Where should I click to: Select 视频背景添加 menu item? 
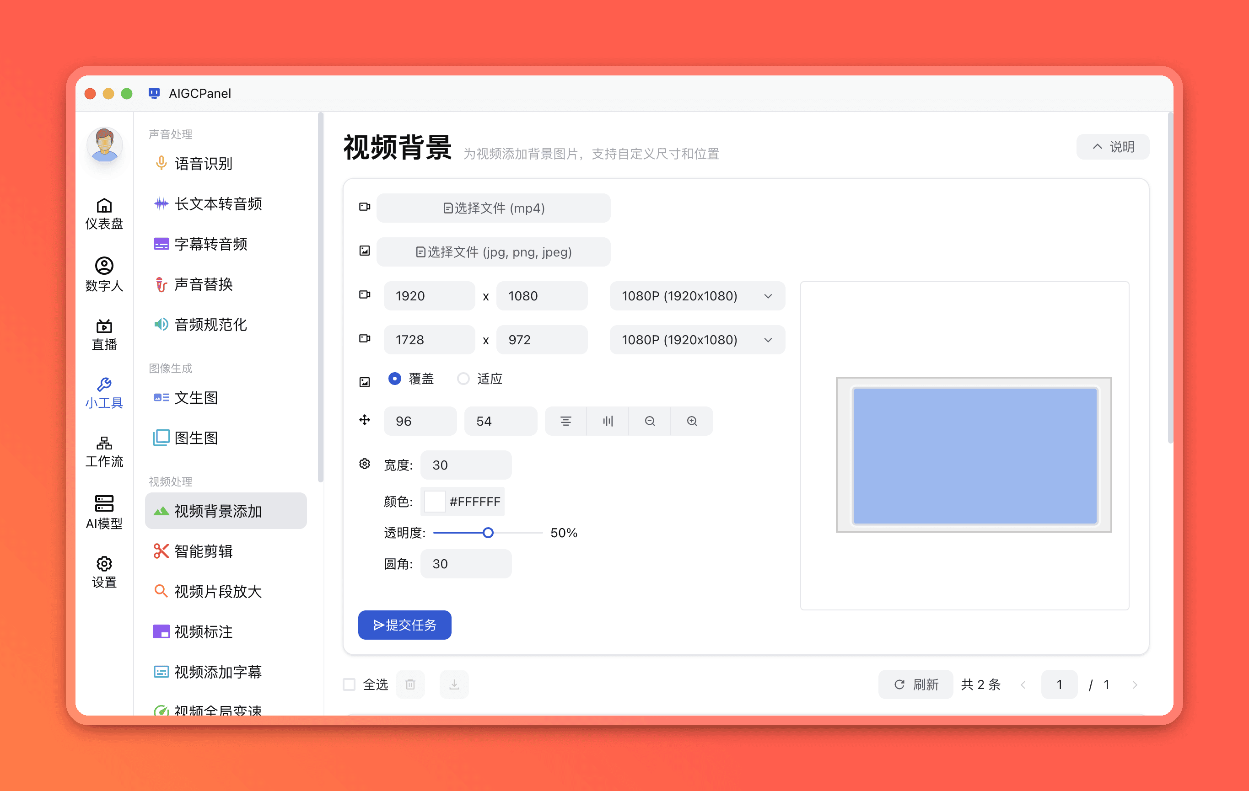[x=226, y=511]
